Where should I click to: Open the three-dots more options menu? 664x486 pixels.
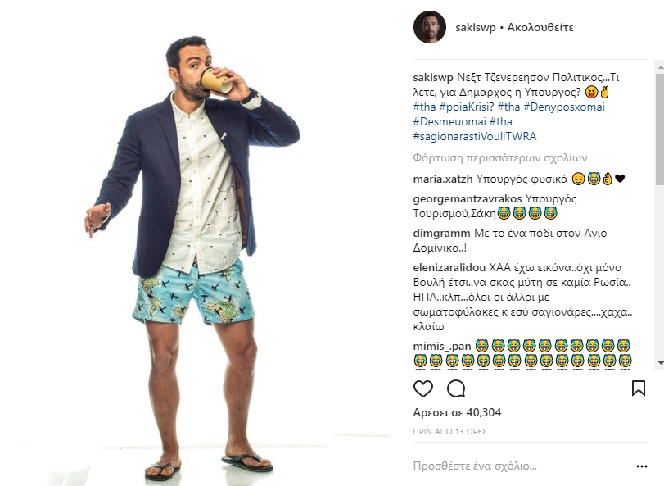coord(642,466)
